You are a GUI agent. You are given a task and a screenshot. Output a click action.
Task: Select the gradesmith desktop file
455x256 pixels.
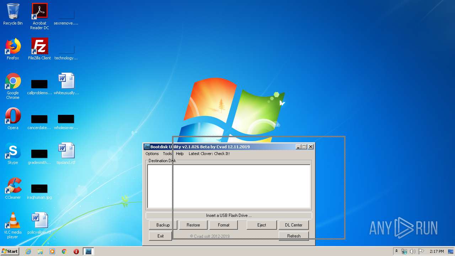(39, 157)
